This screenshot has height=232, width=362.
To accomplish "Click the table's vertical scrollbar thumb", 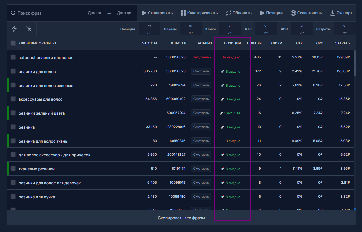I will pyautogui.click(x=355, y=63).
